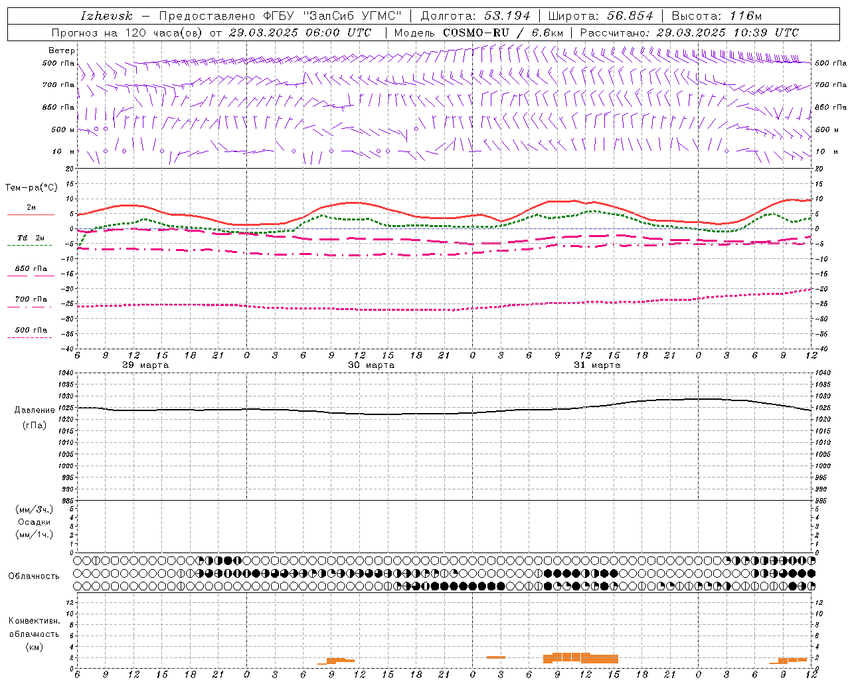The width and height of the screenshot is (850, 680).
Task: Click the Высота: 116м value
Action: [717, 16]
